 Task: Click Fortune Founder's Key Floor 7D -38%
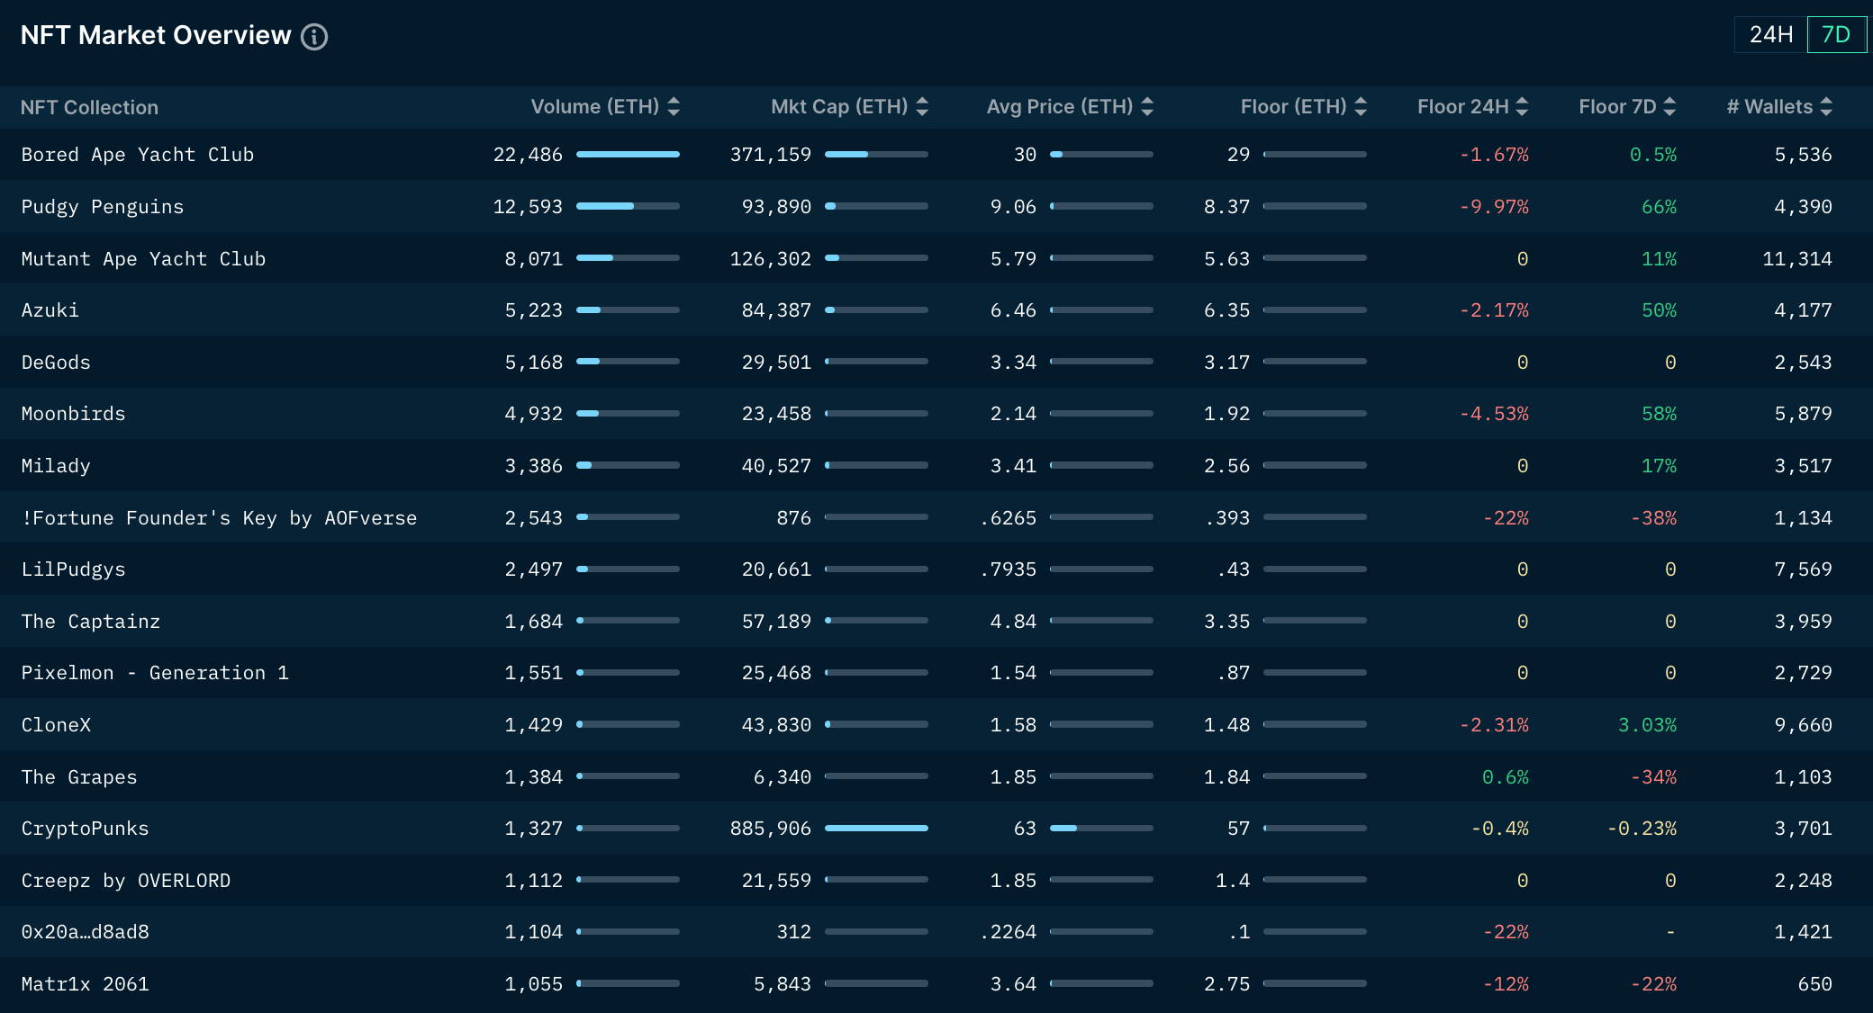coord(1653,518)
